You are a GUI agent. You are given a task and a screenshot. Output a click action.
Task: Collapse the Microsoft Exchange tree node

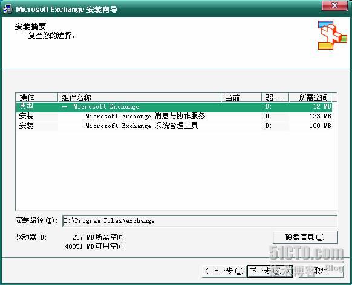tap(65, 107)
